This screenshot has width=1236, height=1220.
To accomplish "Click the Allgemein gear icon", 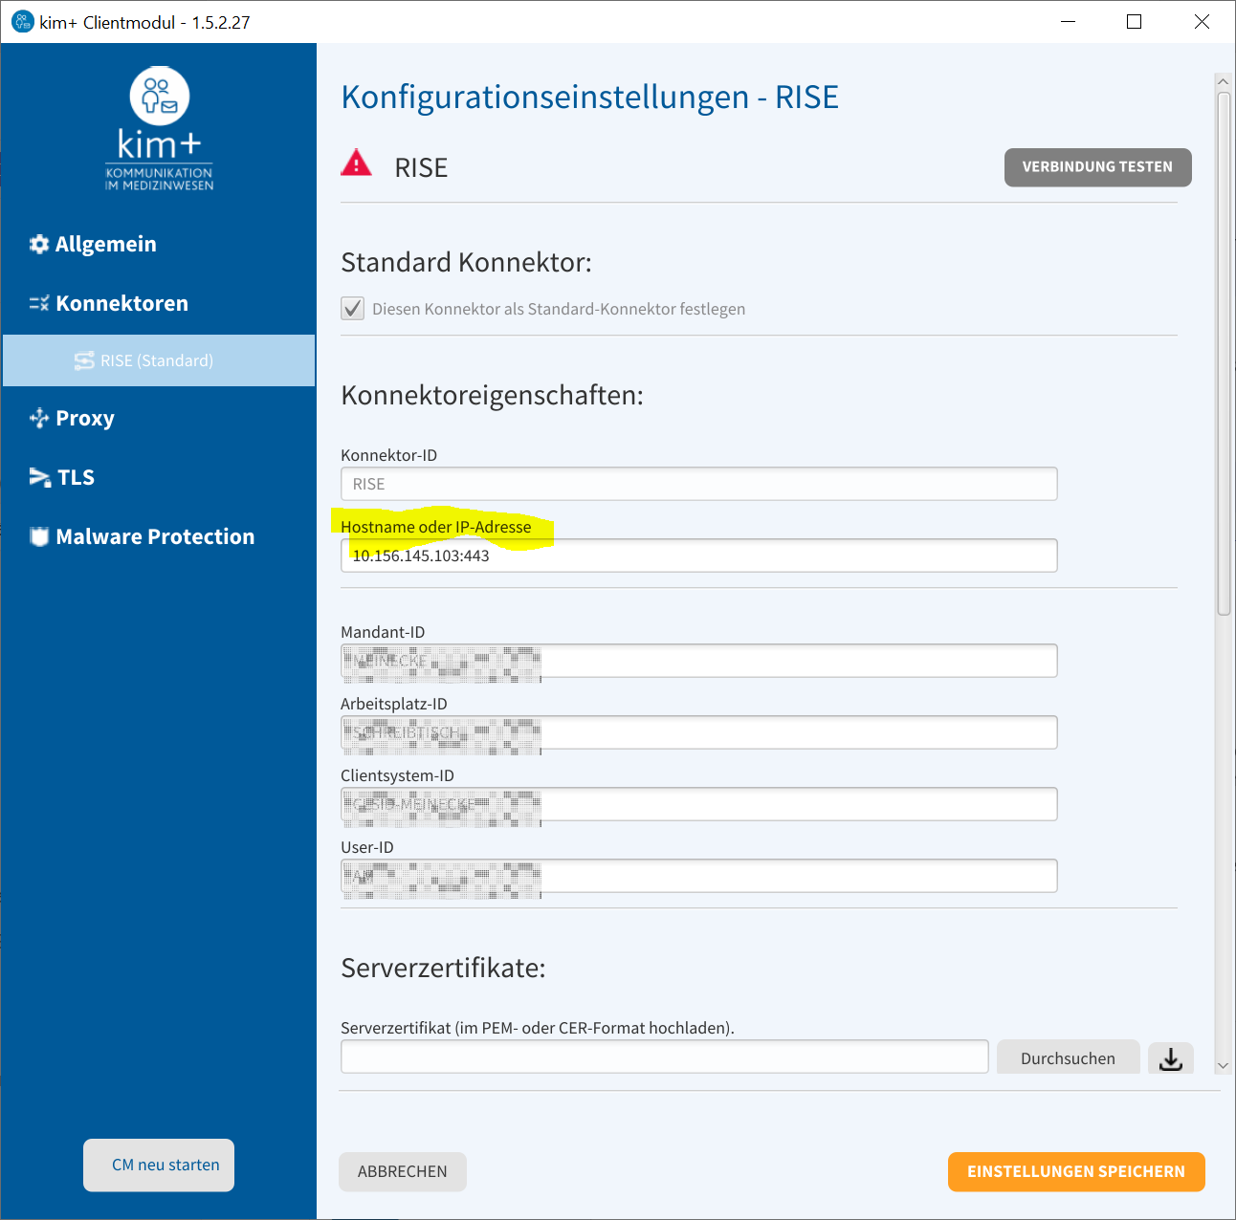I will (39, 245).
